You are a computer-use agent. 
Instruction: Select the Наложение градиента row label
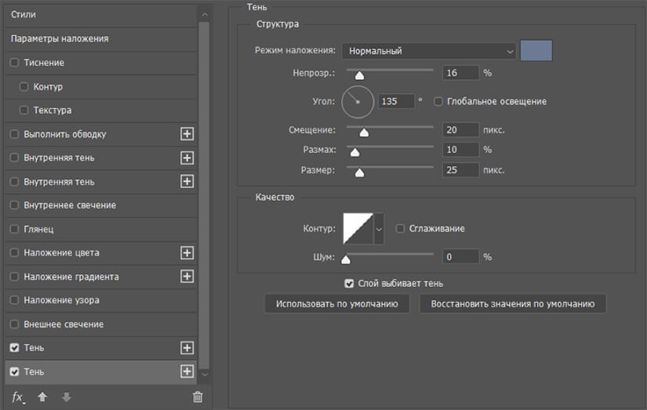(71, 277)
